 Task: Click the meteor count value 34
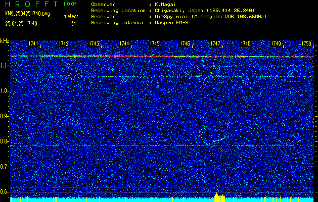(x=73, y=24)
